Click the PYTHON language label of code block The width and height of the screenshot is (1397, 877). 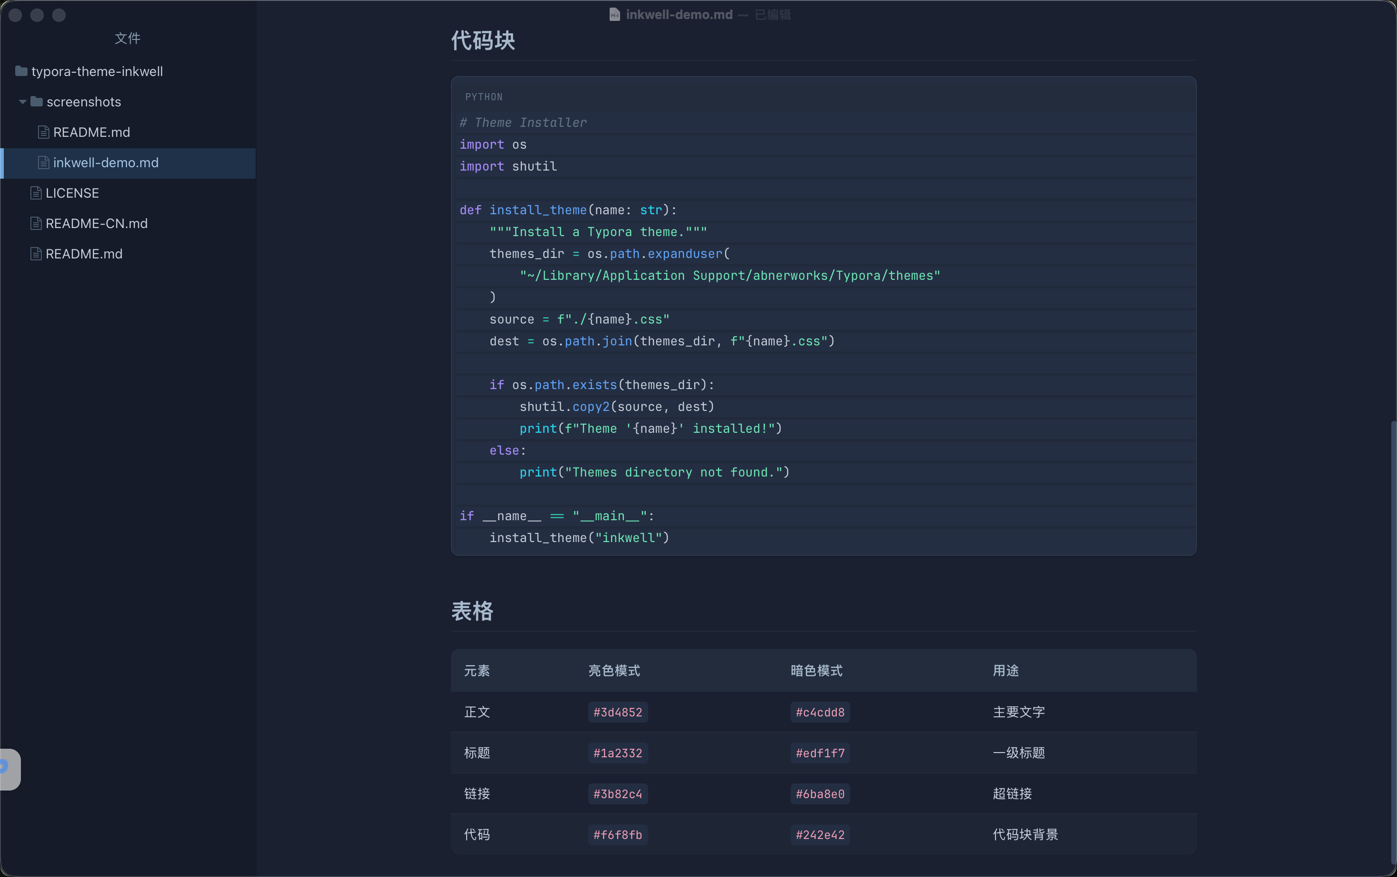click(x=484, y=97)
